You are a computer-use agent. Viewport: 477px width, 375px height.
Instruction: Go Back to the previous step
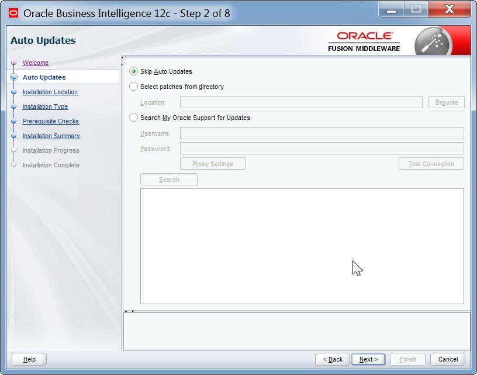coord(333,359)
